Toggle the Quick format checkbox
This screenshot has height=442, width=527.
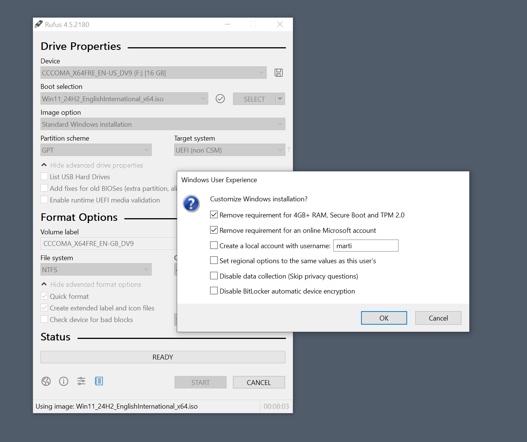[x=44, y=296]
